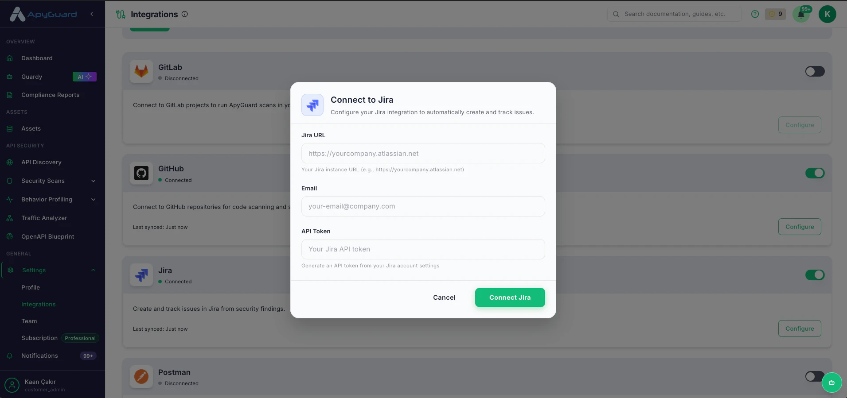Open the Subscription settings page
Image resolution: width=847 pixels, height=398 pixels.
[x=39, y=338]
